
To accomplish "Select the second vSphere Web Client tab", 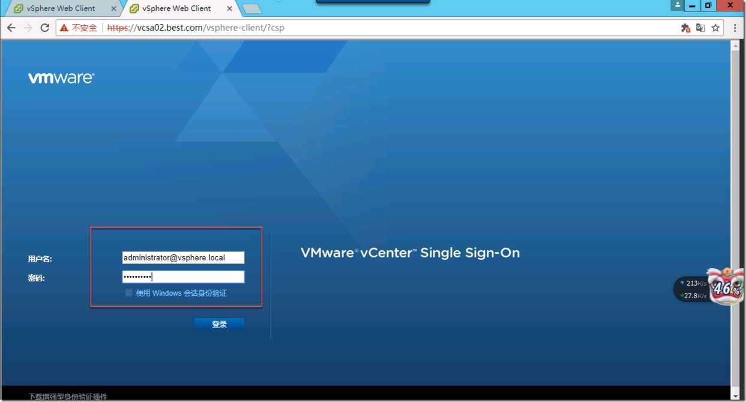I will [176, 8].
